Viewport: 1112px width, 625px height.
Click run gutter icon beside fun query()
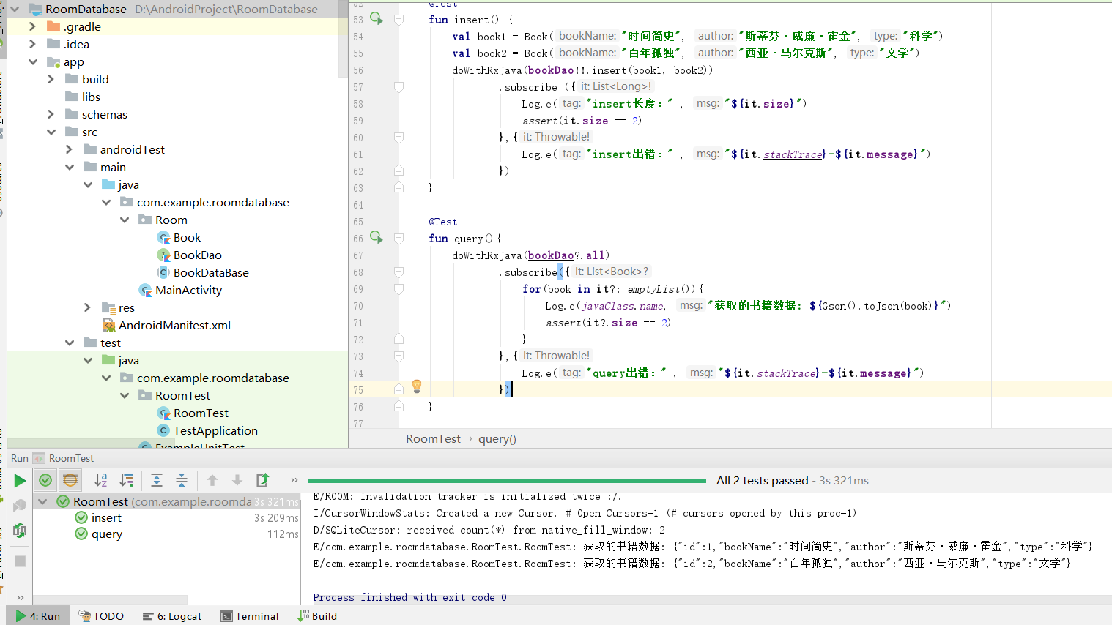[377, 238]
